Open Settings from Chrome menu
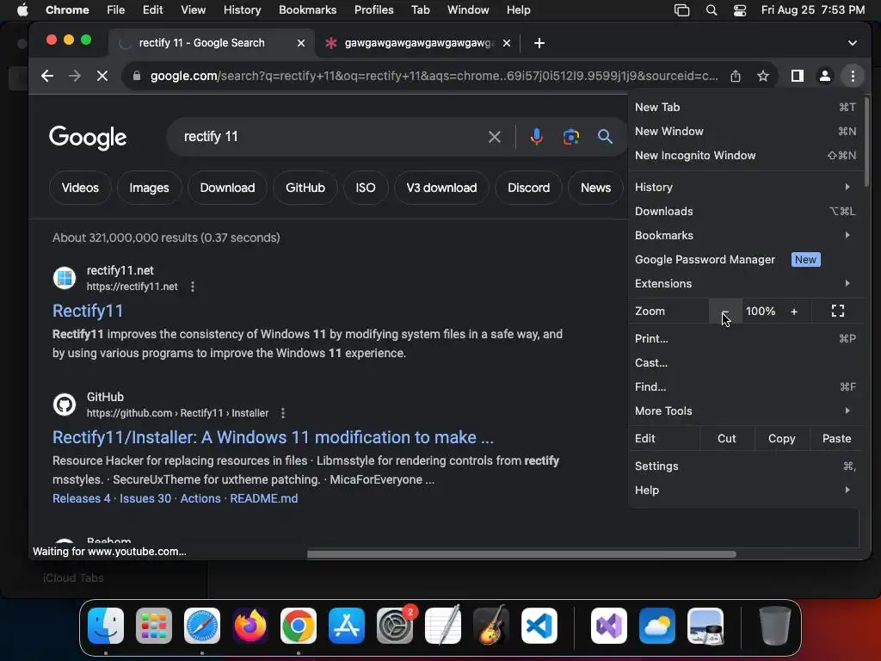The image size is (881, 661). (x=746, y=466)
